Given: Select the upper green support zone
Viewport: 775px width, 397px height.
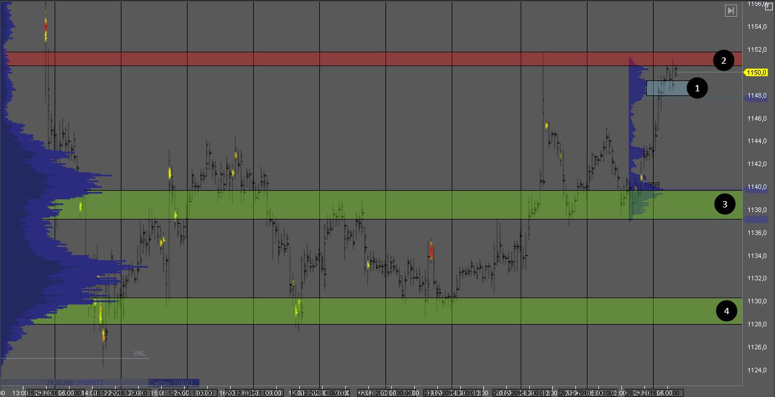Looking at the screenshot, I should point(368,205).
